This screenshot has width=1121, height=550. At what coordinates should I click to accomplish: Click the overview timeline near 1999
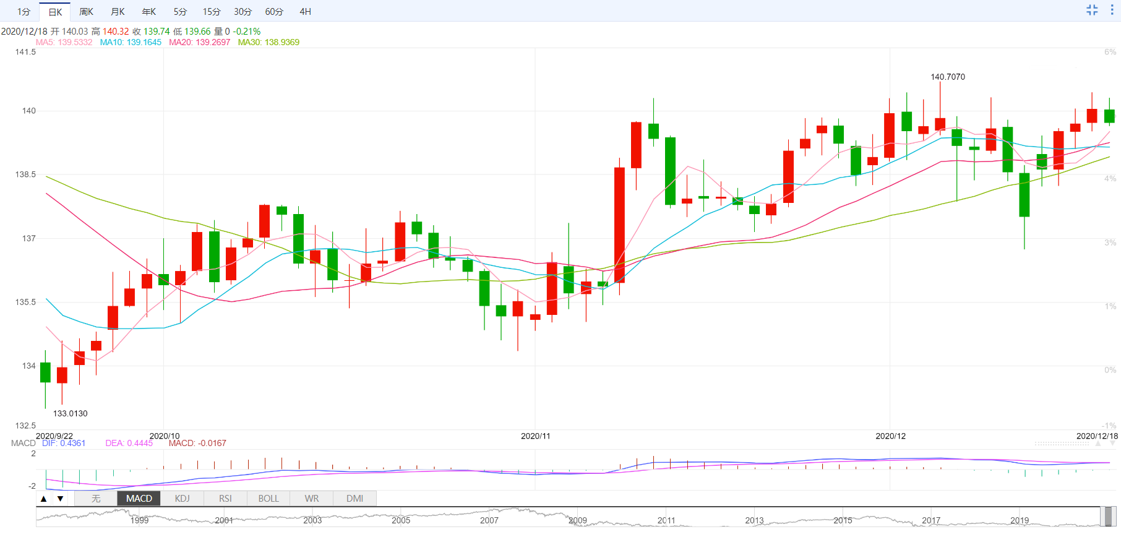139,520
